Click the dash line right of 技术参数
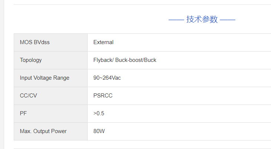 coord(228,20)
